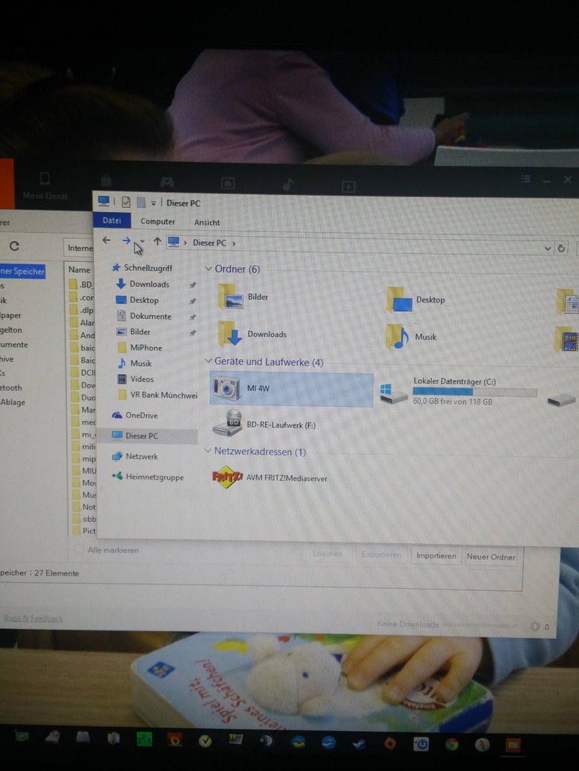Click the Keine Downloads status area
Viewport: 579px width, 771px height.
[x=408, y=624]
